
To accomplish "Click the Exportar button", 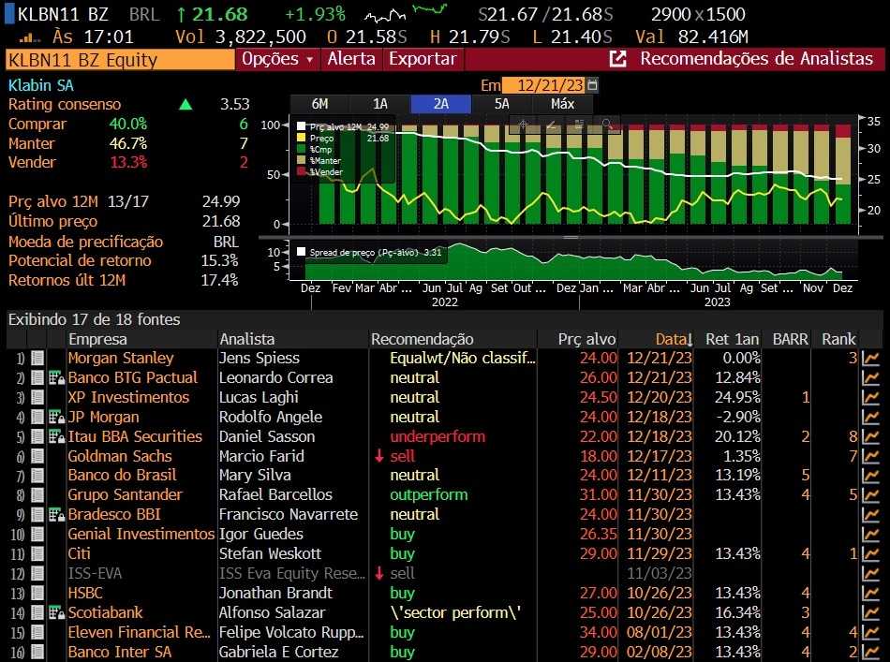I will click(423, 59).
